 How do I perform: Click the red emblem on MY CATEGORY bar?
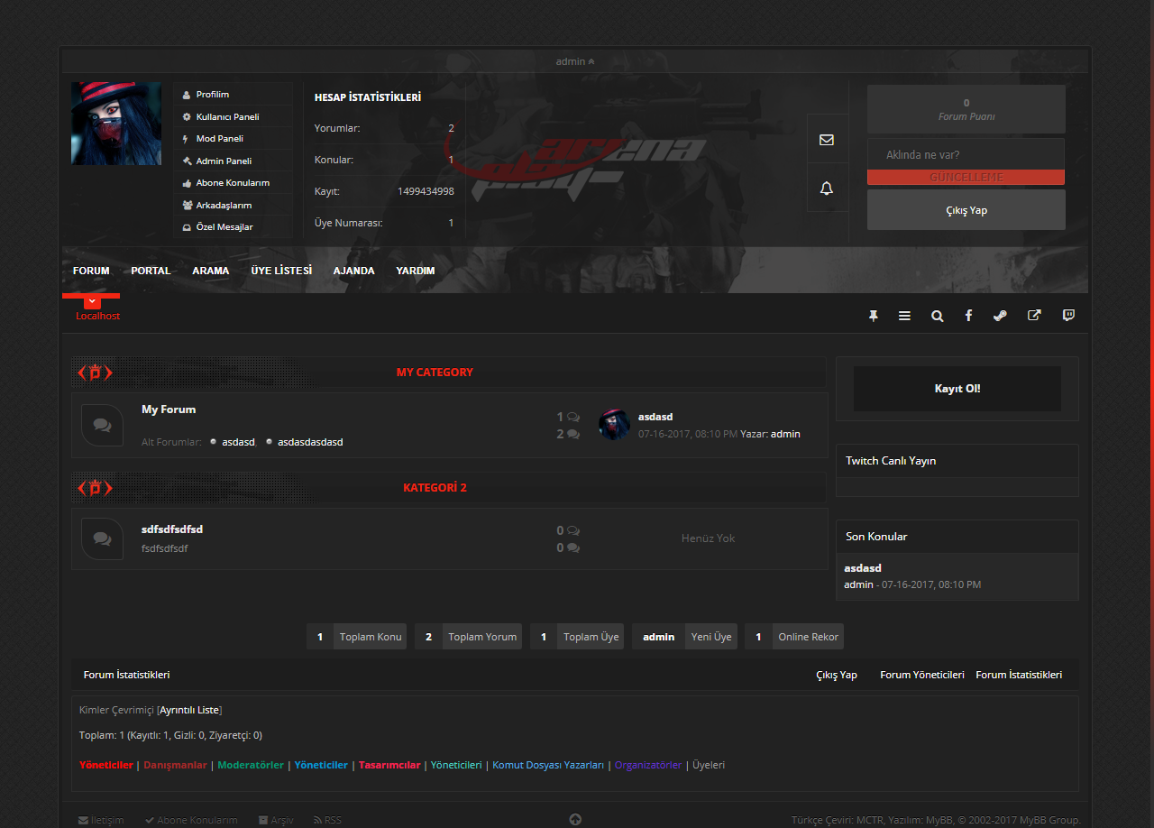pos(95,373)
